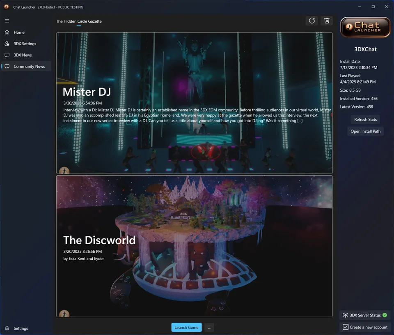Click the server status broadcast icon
Image resolution: width=394 pixels, height=335 pixels.
tap(346, 315)
